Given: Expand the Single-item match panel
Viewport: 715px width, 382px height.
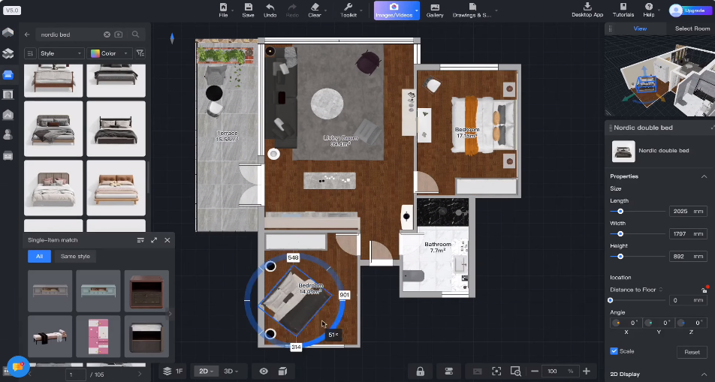Looking at the screenshot, I should coord(154,239).
